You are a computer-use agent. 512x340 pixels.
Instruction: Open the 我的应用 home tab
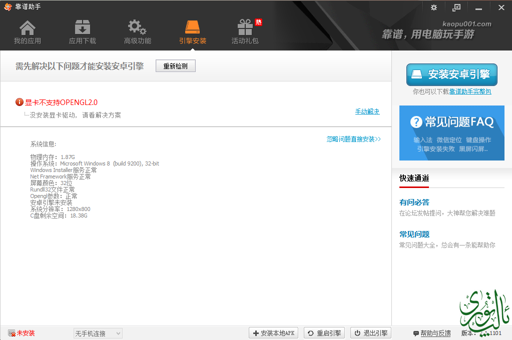pos(28,32)
